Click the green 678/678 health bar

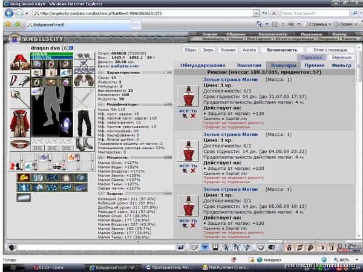click(51, 54)
